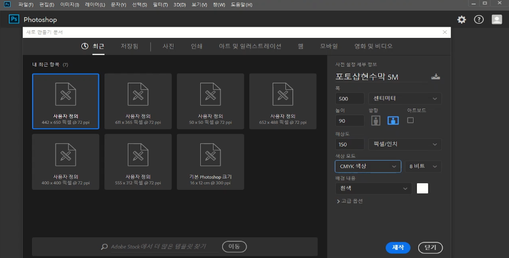Open the 픽셀/인치 resolution unit dropdown
The image size is (509, 258).
coord(405,144)
